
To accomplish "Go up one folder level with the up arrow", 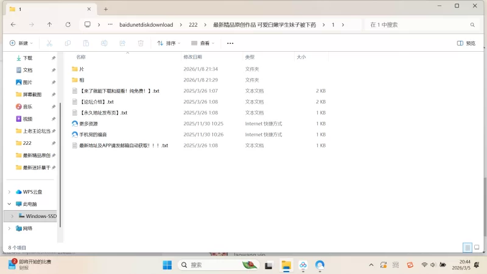I will coord(49,24).
